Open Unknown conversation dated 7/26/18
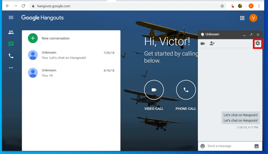268x154 pixels. [x=71, y=55]
